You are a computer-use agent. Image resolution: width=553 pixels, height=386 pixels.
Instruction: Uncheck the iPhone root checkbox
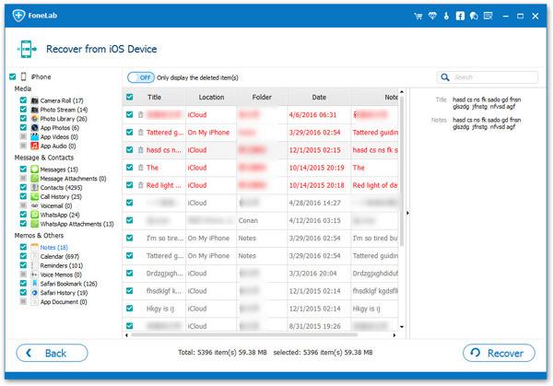pyautogui.click(x=13, y=76)
